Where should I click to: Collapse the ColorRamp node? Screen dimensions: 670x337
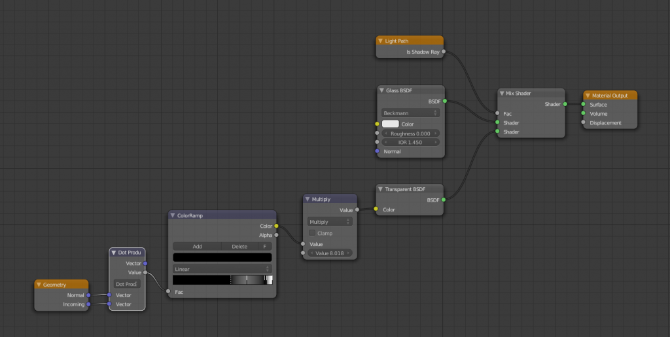173,215
